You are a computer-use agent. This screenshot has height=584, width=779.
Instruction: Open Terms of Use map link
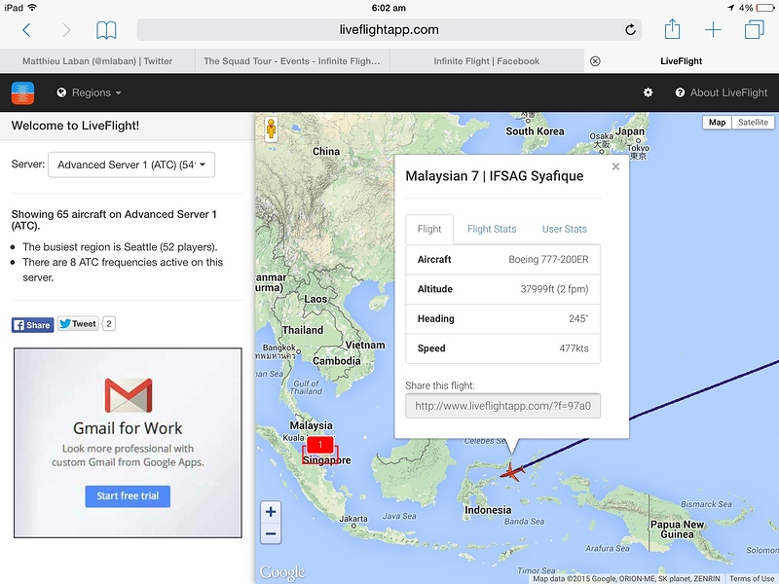tap(751, 578)
